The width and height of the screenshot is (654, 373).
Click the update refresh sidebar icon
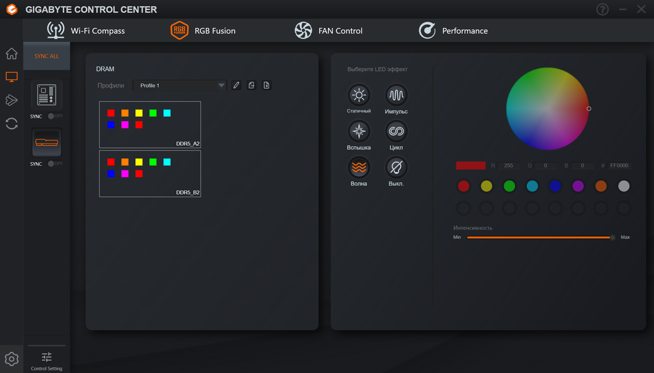(x=12, y=124)
